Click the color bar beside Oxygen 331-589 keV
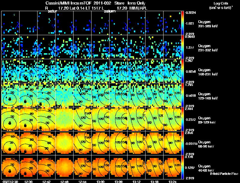This screenshot has height=183, width=240. pos(182,23)
